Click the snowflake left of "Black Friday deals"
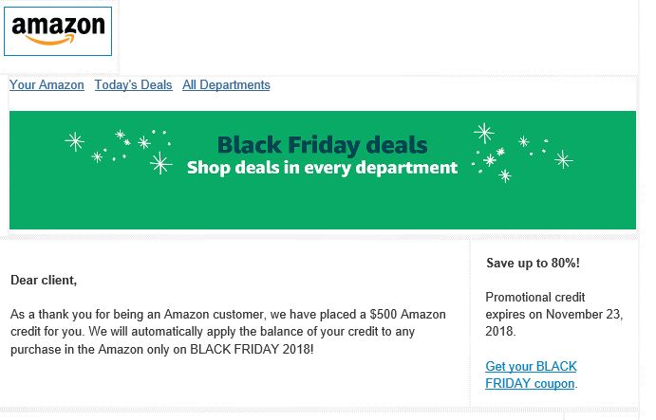The width and height of the screenshot is (656, 420). click(144, 143)
